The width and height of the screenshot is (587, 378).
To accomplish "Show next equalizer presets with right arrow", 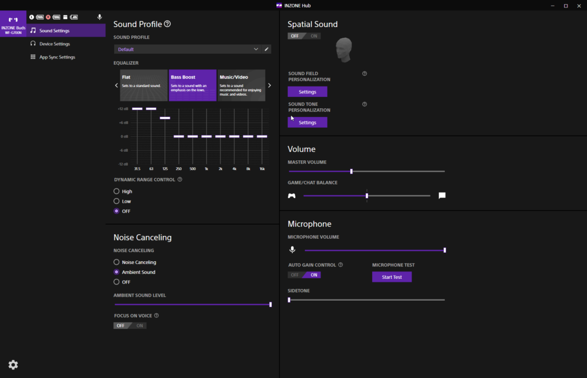I will click(269, 85).
